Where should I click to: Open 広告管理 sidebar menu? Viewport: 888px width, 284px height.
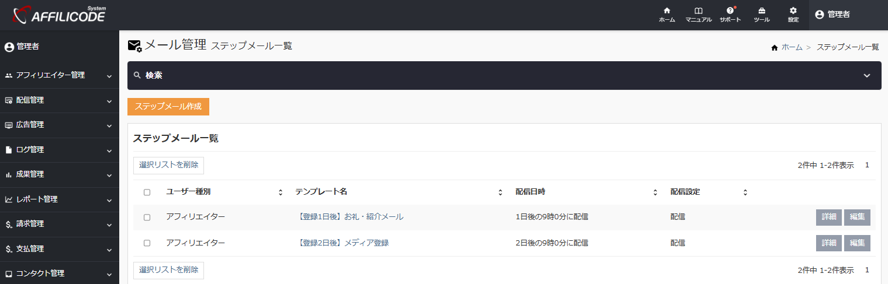tap(60, 125)
